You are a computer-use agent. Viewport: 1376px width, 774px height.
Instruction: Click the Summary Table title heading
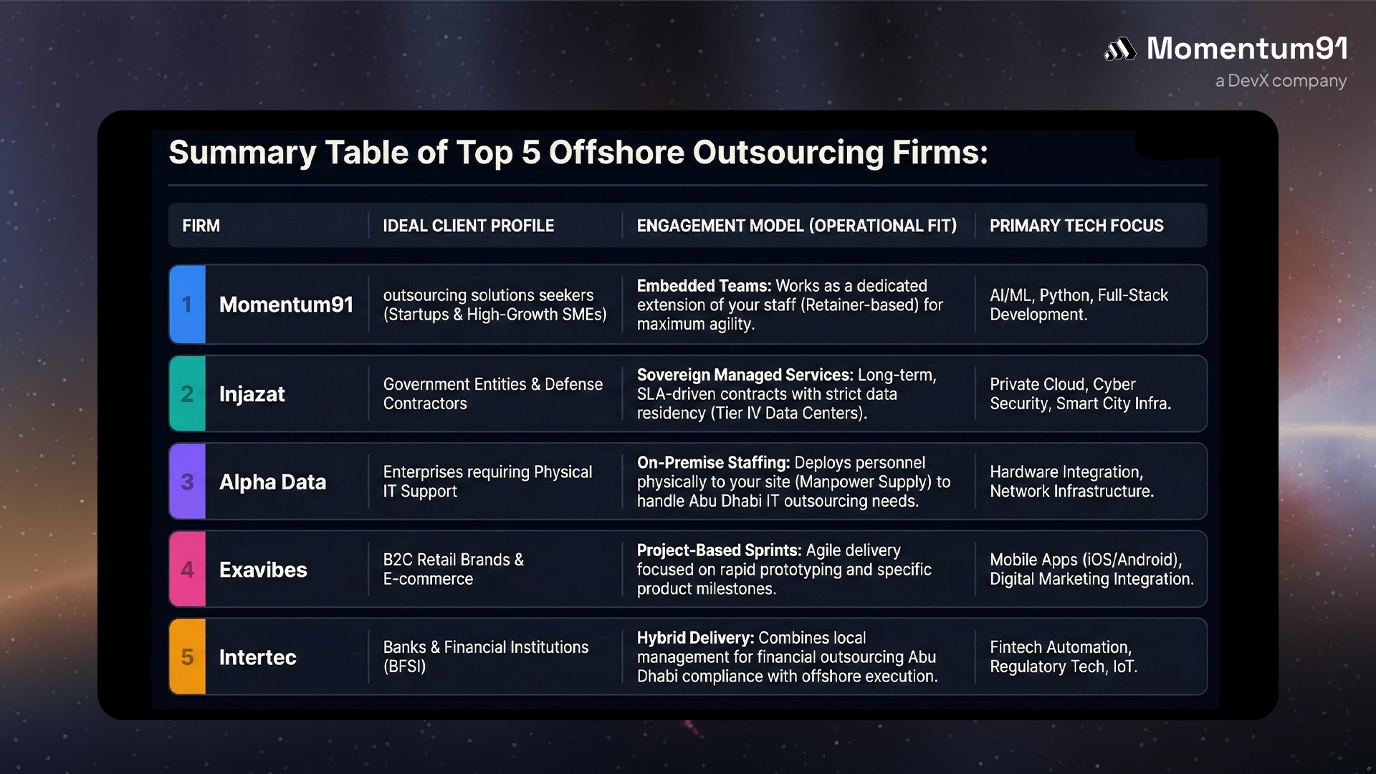point(578,153)
